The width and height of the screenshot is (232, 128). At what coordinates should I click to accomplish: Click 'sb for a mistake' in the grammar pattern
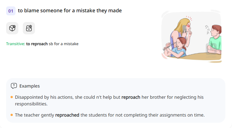64,44
